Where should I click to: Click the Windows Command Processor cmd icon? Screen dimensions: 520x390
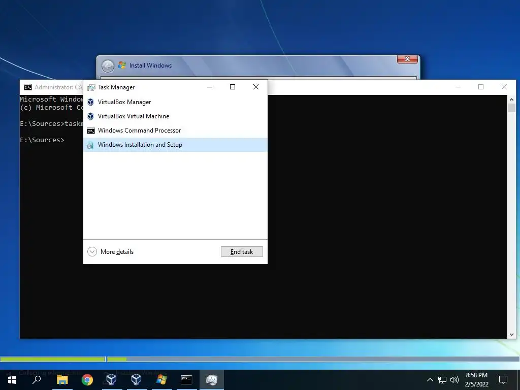90,131
